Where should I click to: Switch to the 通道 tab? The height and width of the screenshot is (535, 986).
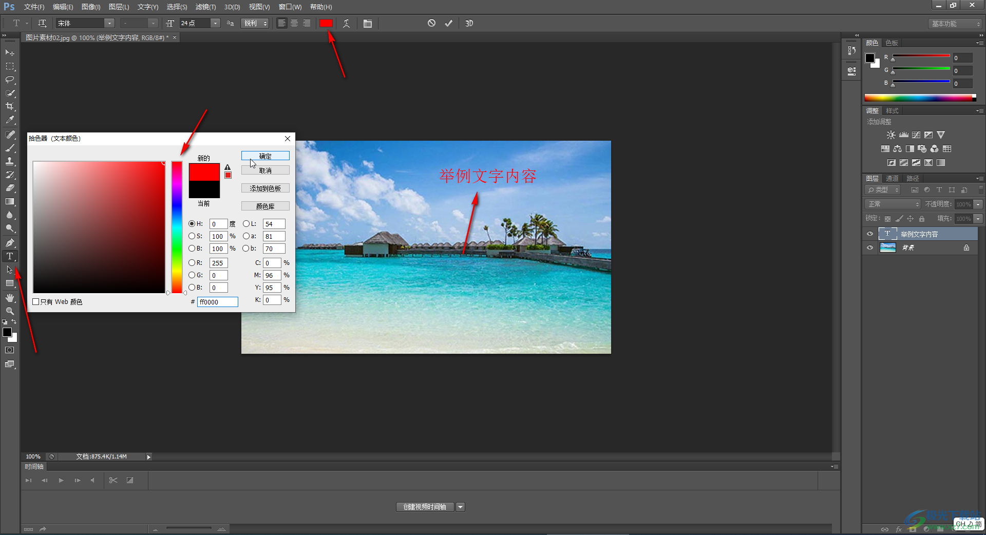tap(892, 179)
